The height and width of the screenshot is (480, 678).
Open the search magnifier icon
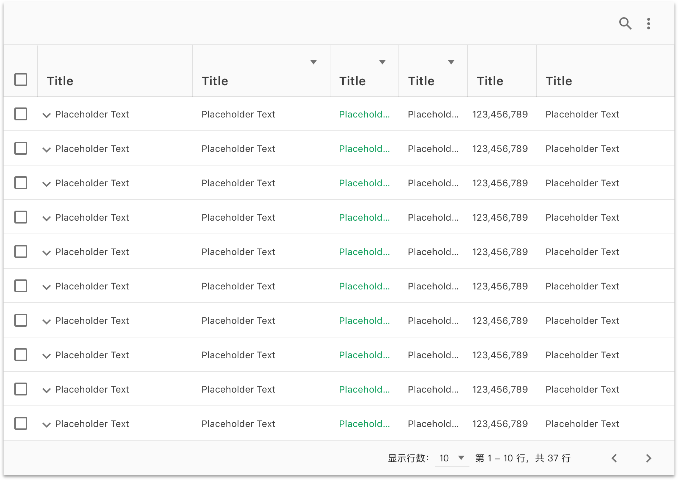(x=625, y=24)
